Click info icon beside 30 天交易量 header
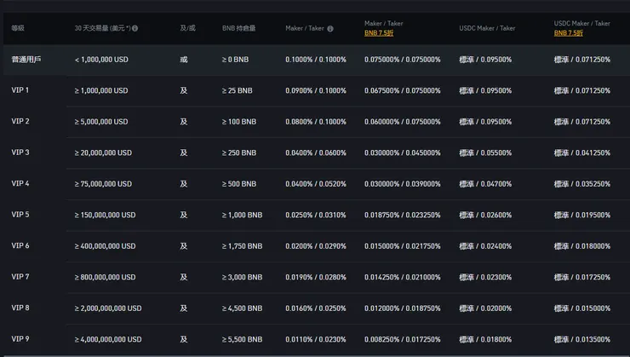630x357 pixels. point(135,28)
